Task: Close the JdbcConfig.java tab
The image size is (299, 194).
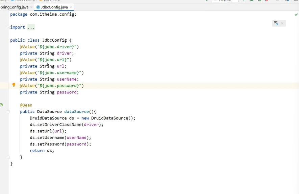Action: [x=71, y=7]
